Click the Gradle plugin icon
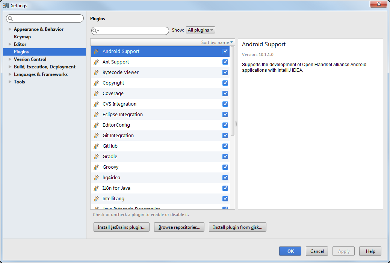The width and height of the screenshot is (390, 263). coord(96,157)
